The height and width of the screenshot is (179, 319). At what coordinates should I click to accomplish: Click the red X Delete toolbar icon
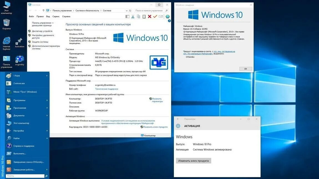pyautogui.click(x=150, y=17)
